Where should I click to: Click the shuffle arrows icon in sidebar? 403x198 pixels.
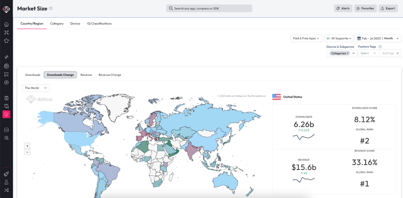[x=6, y=190]
